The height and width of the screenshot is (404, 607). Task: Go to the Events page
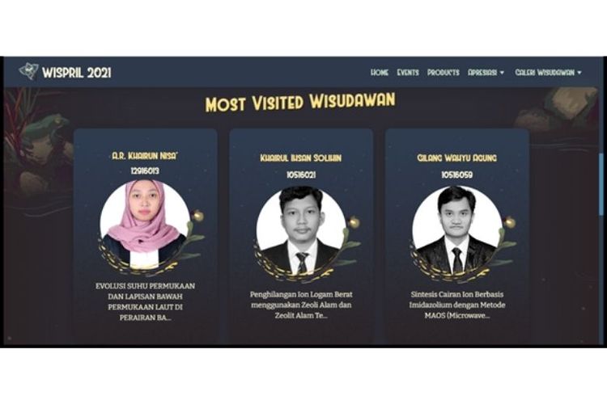408,72
